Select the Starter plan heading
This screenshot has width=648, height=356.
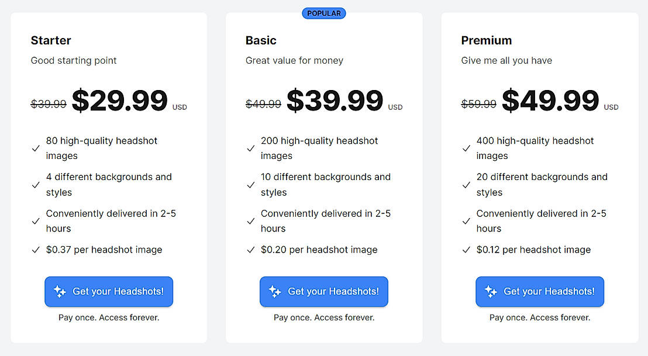coord(51,40)
